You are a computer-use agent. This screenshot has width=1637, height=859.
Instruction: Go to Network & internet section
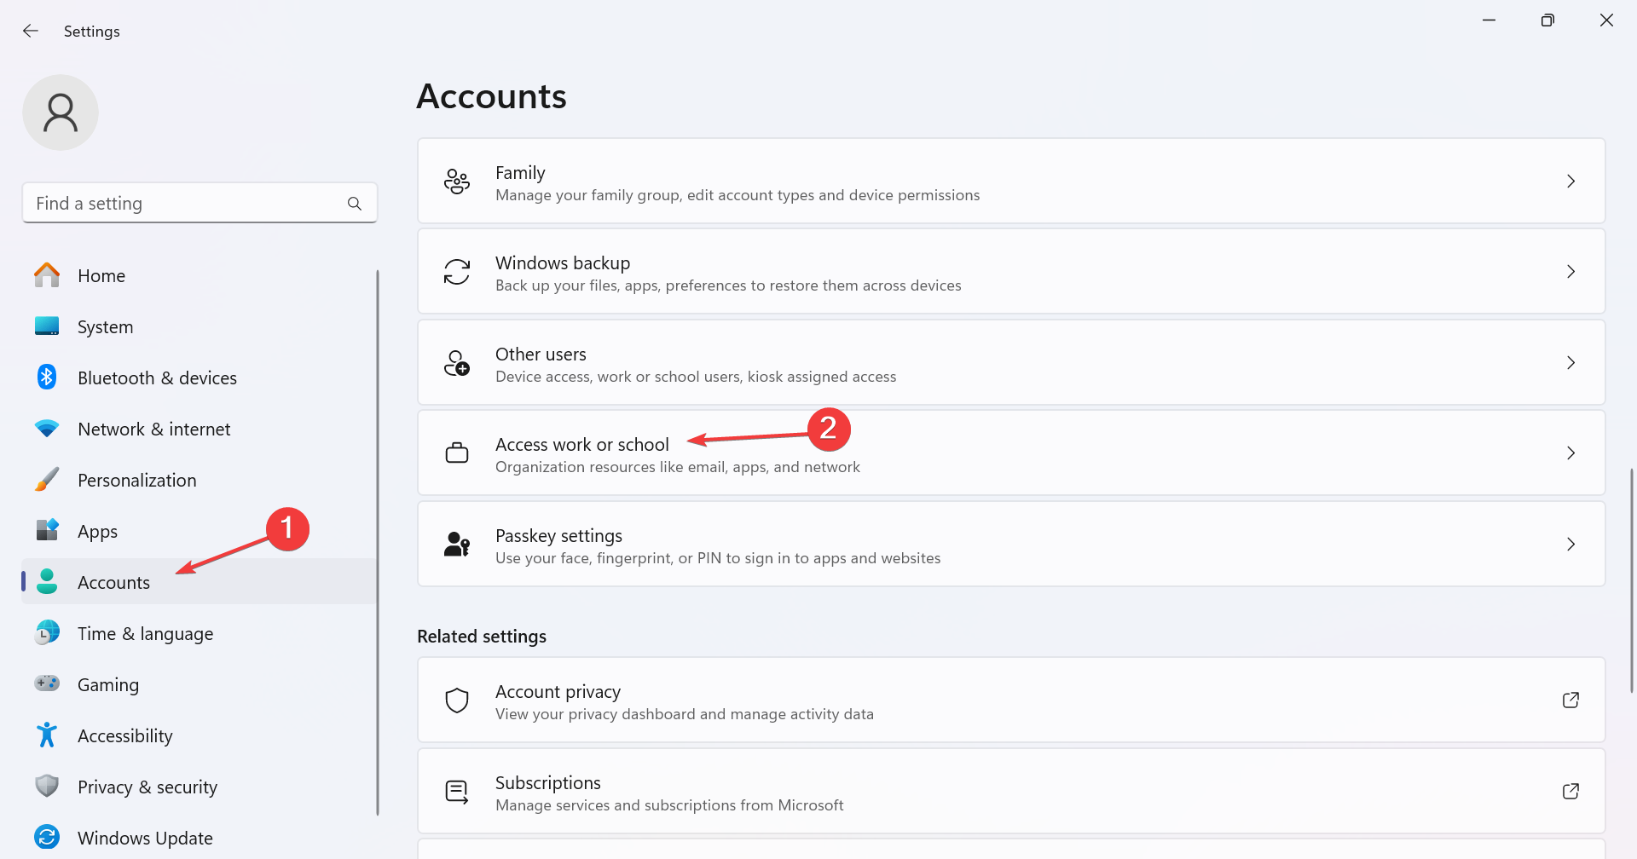(x=153, y=429)
